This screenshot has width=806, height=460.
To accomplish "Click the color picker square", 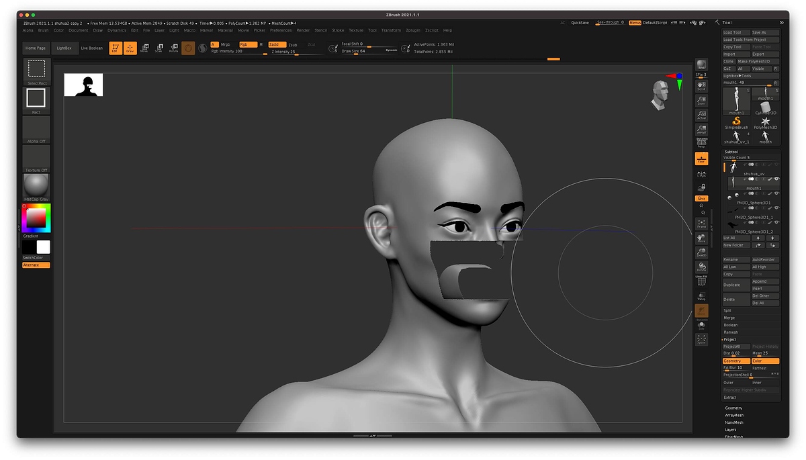I will click(x=36, y=218).
